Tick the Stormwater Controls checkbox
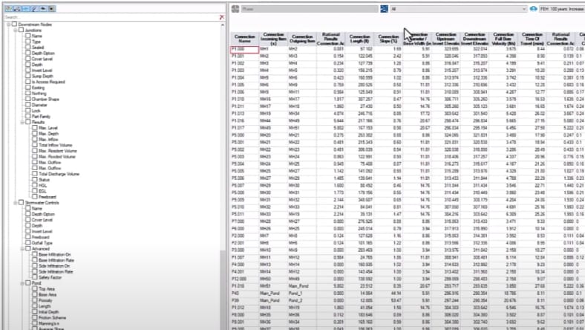 22,203
